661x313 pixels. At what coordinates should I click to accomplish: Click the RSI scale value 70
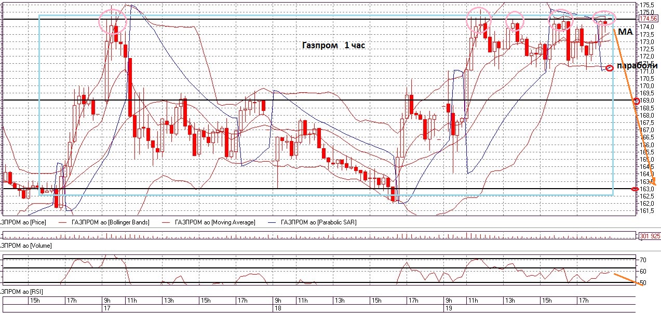pyautogui.click(x=643, y=260)
